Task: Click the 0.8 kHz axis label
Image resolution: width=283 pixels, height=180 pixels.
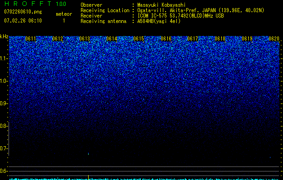Action: click(4, 126)
